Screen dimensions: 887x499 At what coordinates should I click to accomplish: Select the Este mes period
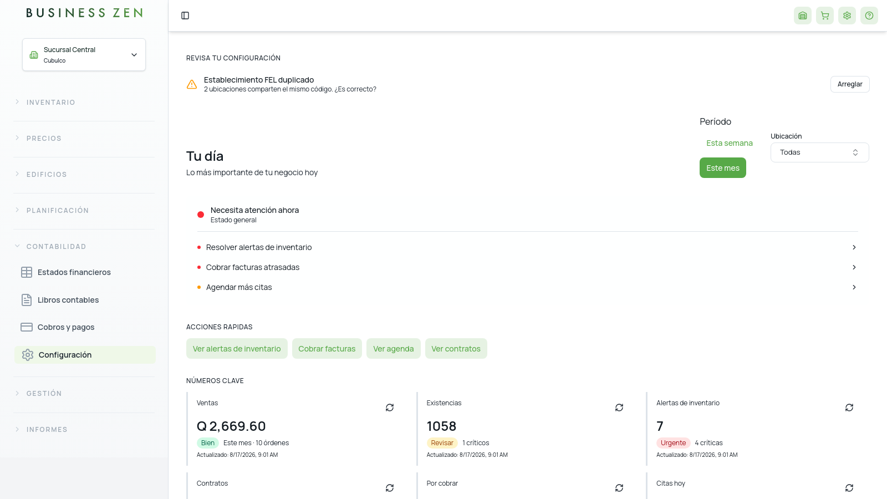click(723, 168)
